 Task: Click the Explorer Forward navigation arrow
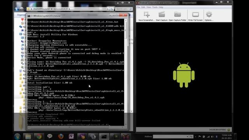(22, 9)
